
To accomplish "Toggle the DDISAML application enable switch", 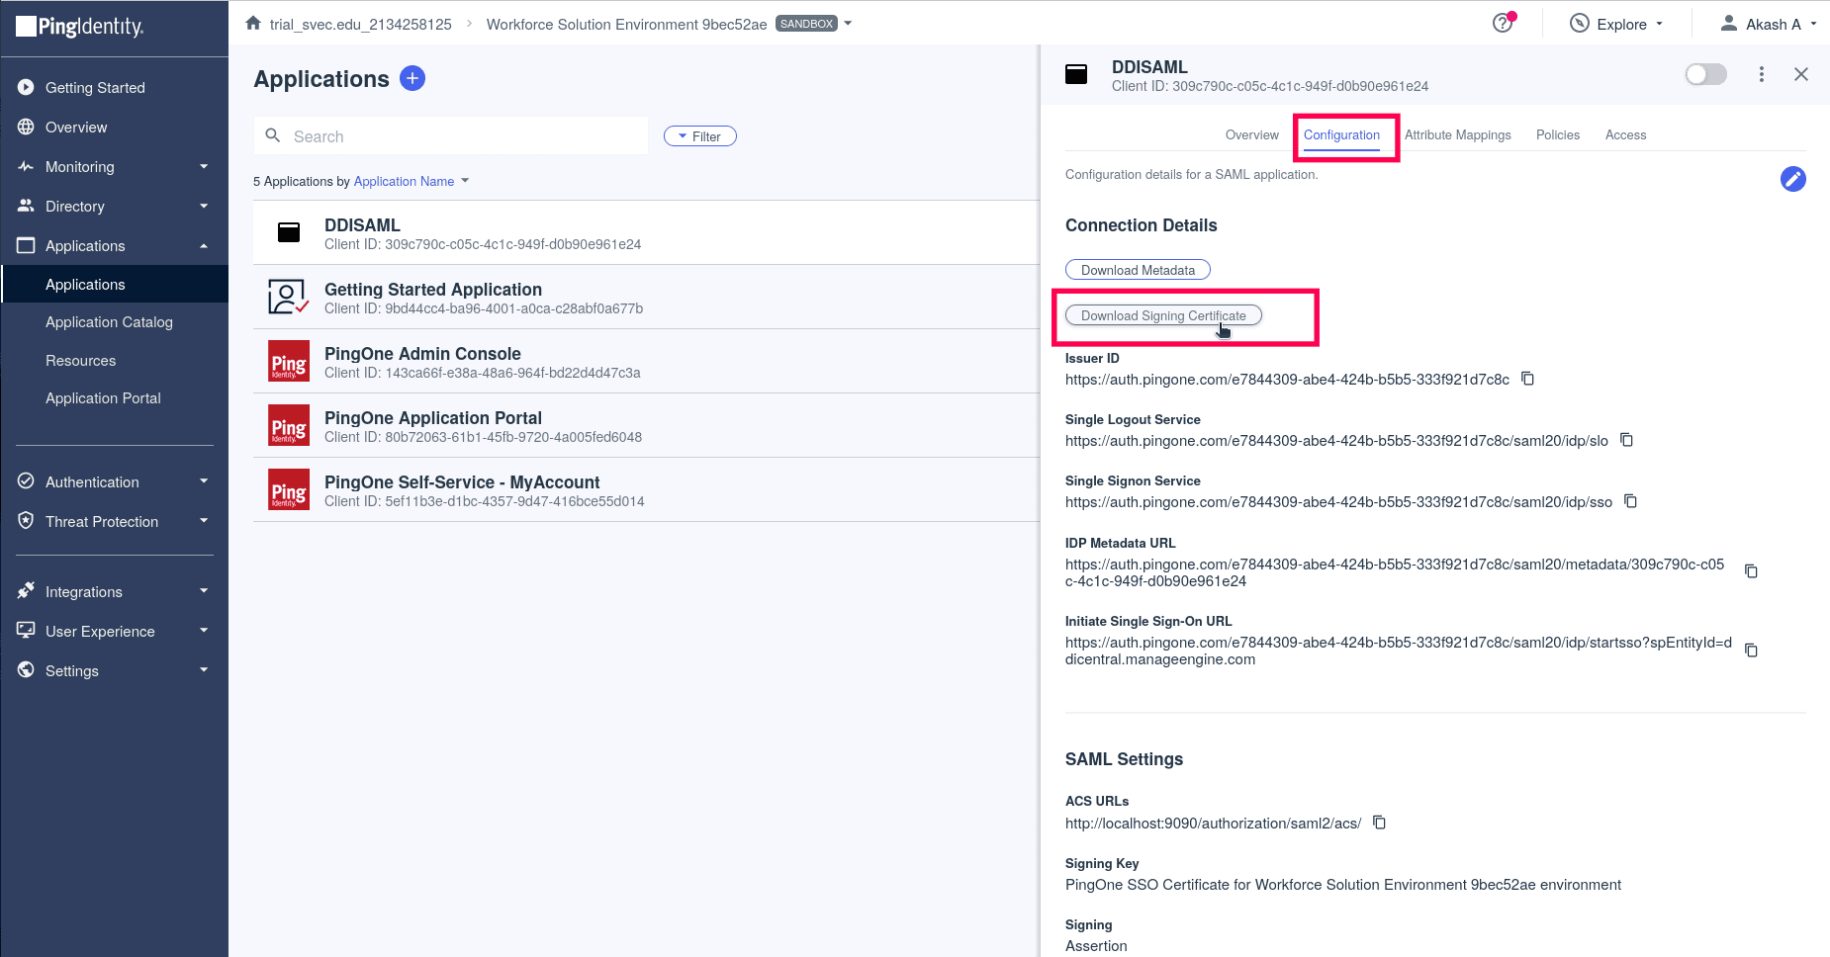I will (1706, 74).
